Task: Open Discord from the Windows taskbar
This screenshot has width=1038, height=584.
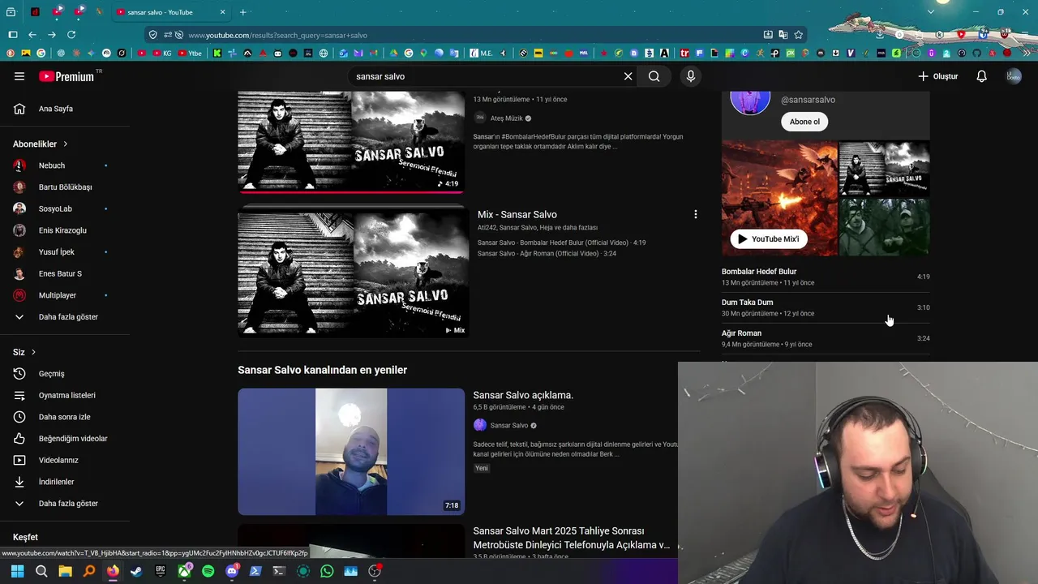Action: click(x=232, y=571)
